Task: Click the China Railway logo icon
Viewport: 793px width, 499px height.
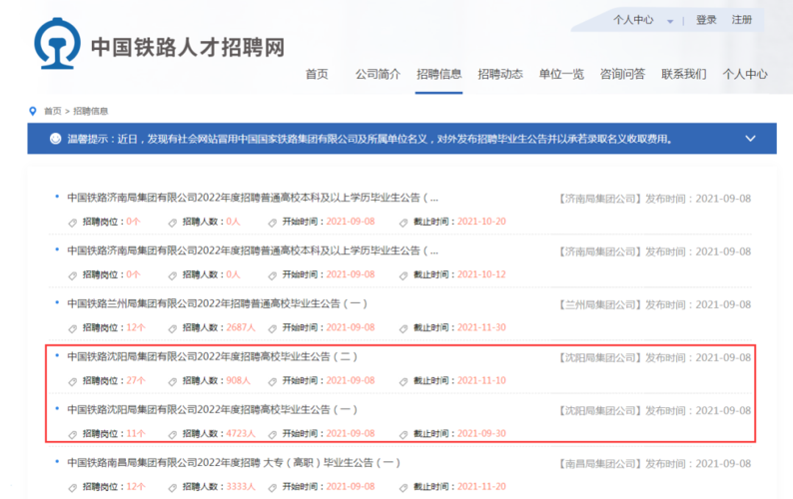Action: [57, 43]
